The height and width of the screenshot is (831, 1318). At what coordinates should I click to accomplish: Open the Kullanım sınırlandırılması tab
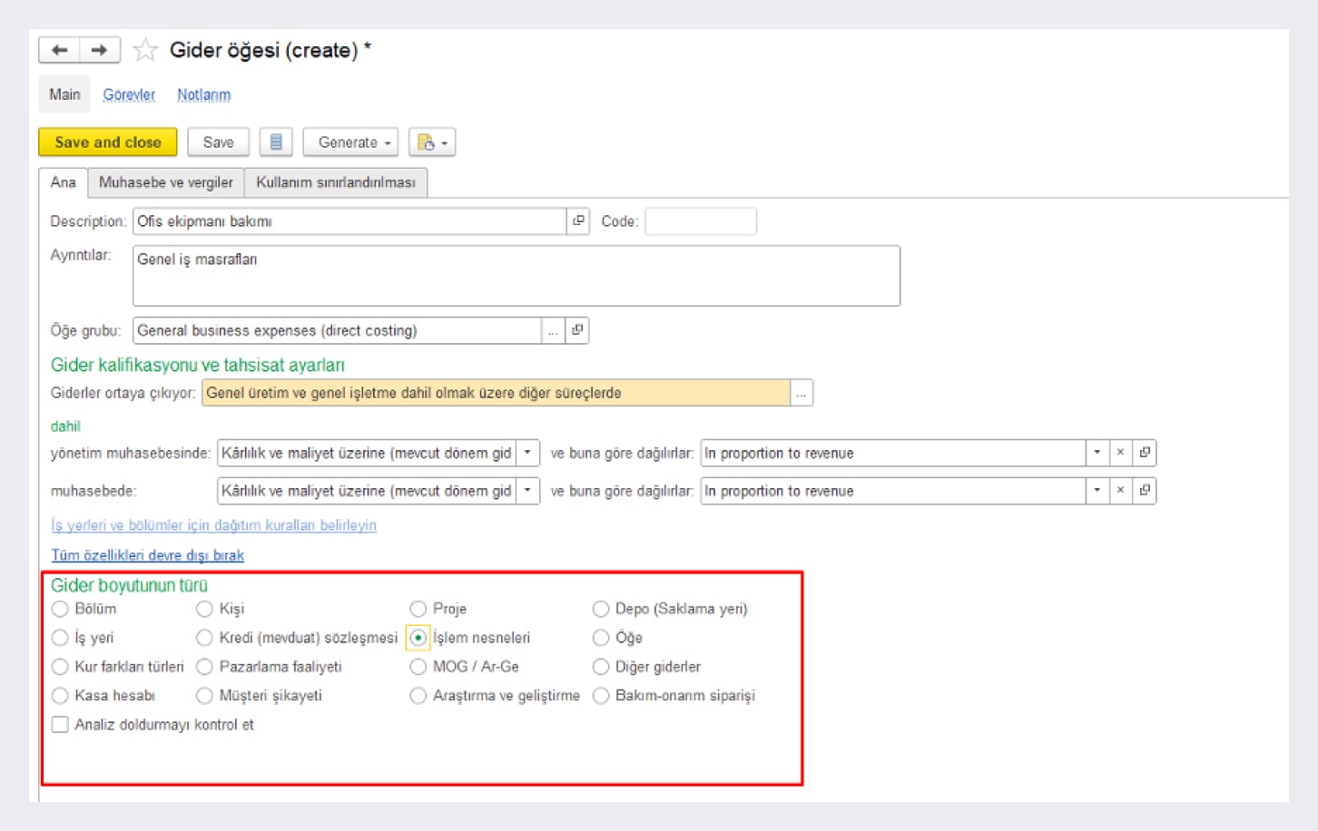tap(336, 182)
